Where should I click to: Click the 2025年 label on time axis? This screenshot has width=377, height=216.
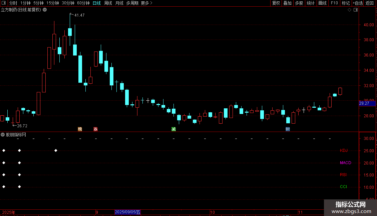coord(9,212)
